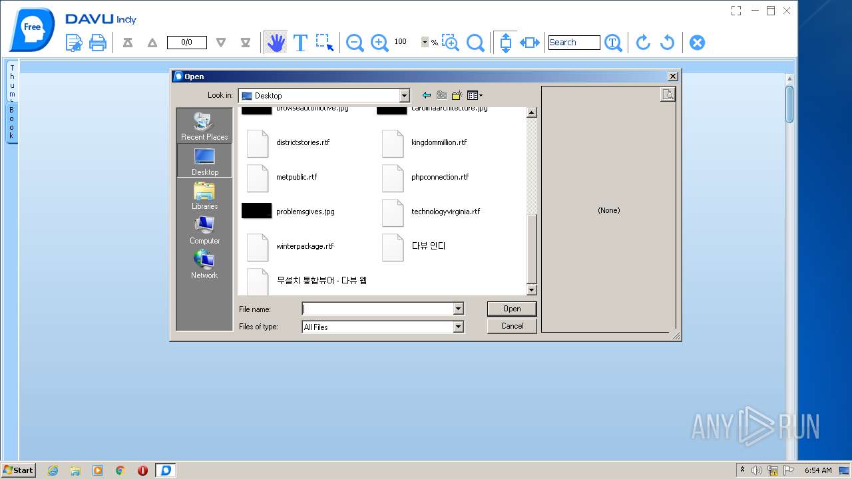
Task: Click the page number field 0/0
Action: pos(186,43)
